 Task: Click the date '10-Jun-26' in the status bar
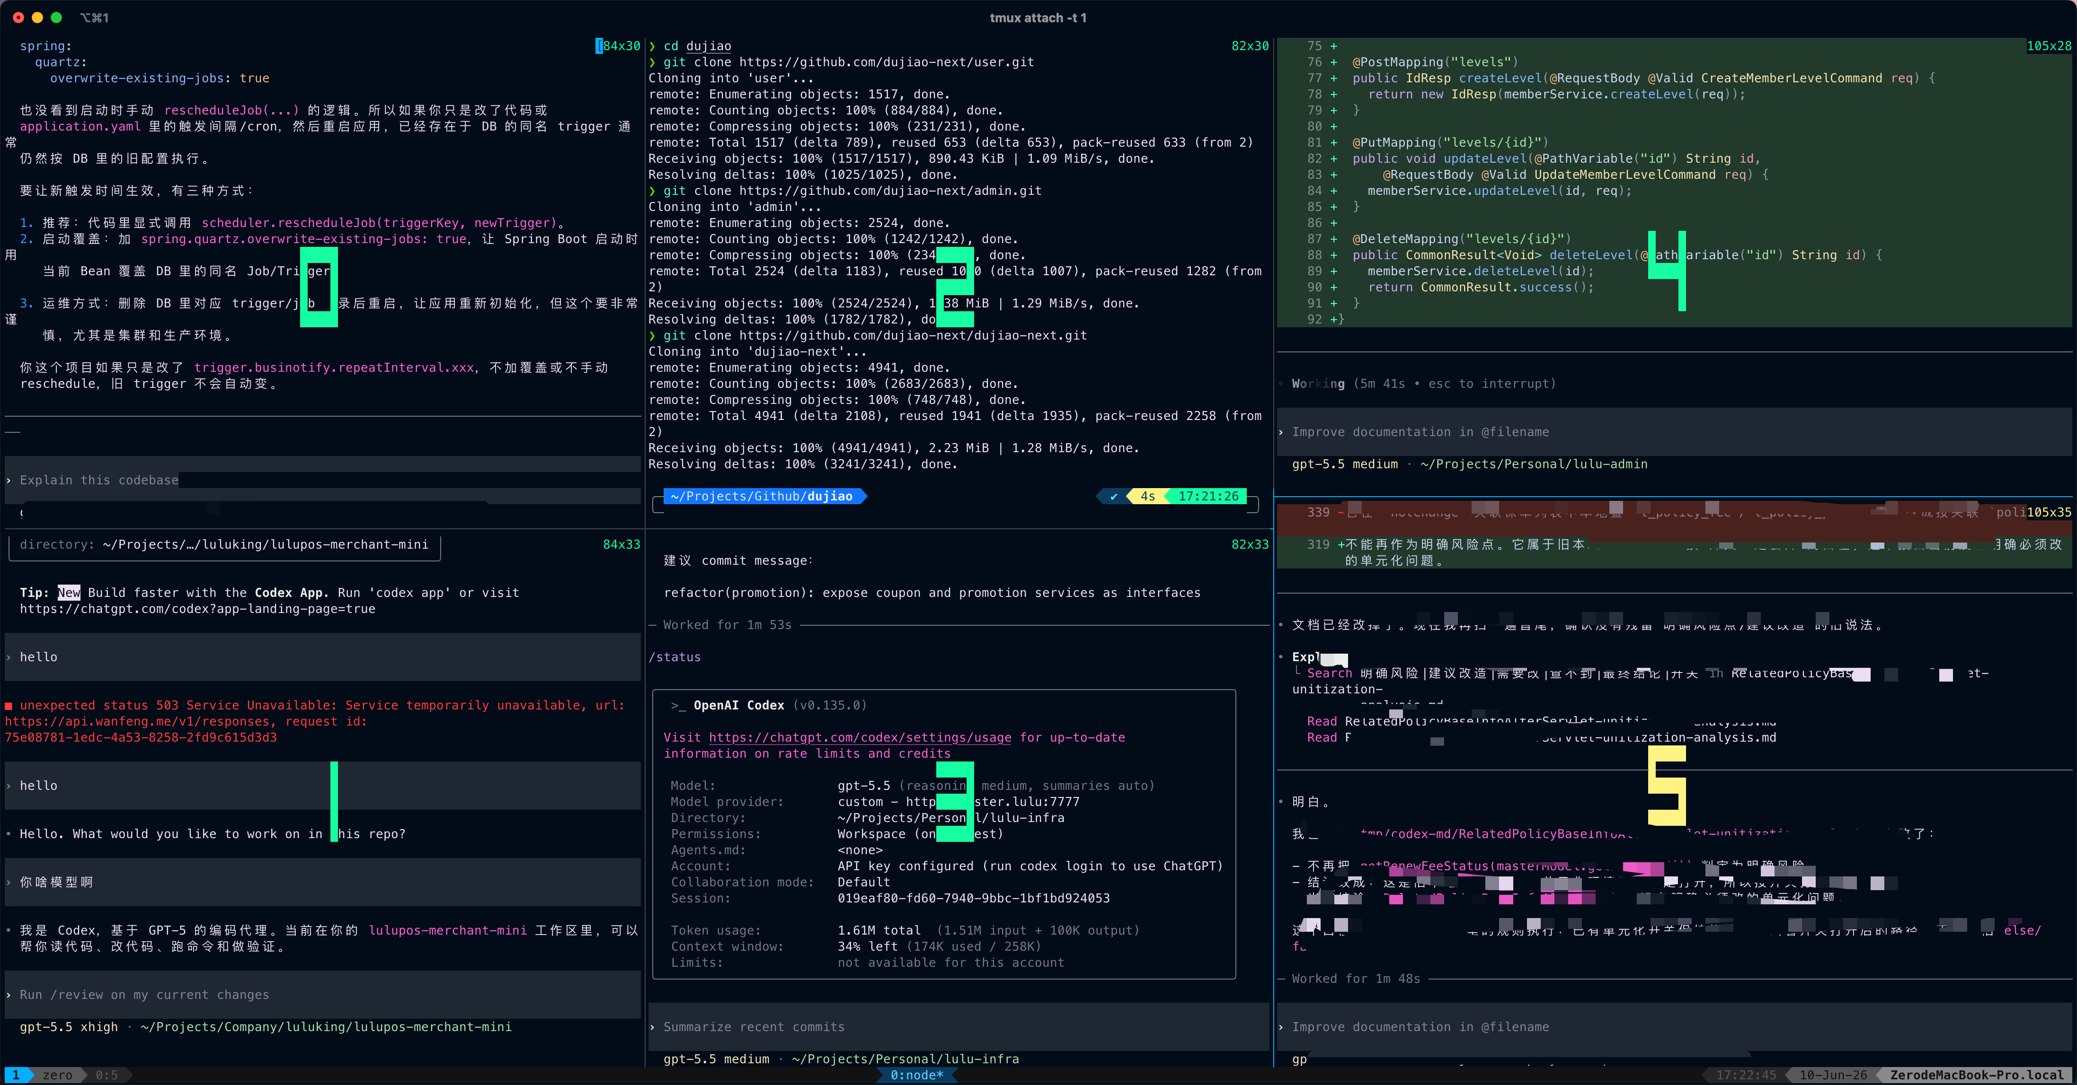pyautogui.click(x=1833, y=1076)
